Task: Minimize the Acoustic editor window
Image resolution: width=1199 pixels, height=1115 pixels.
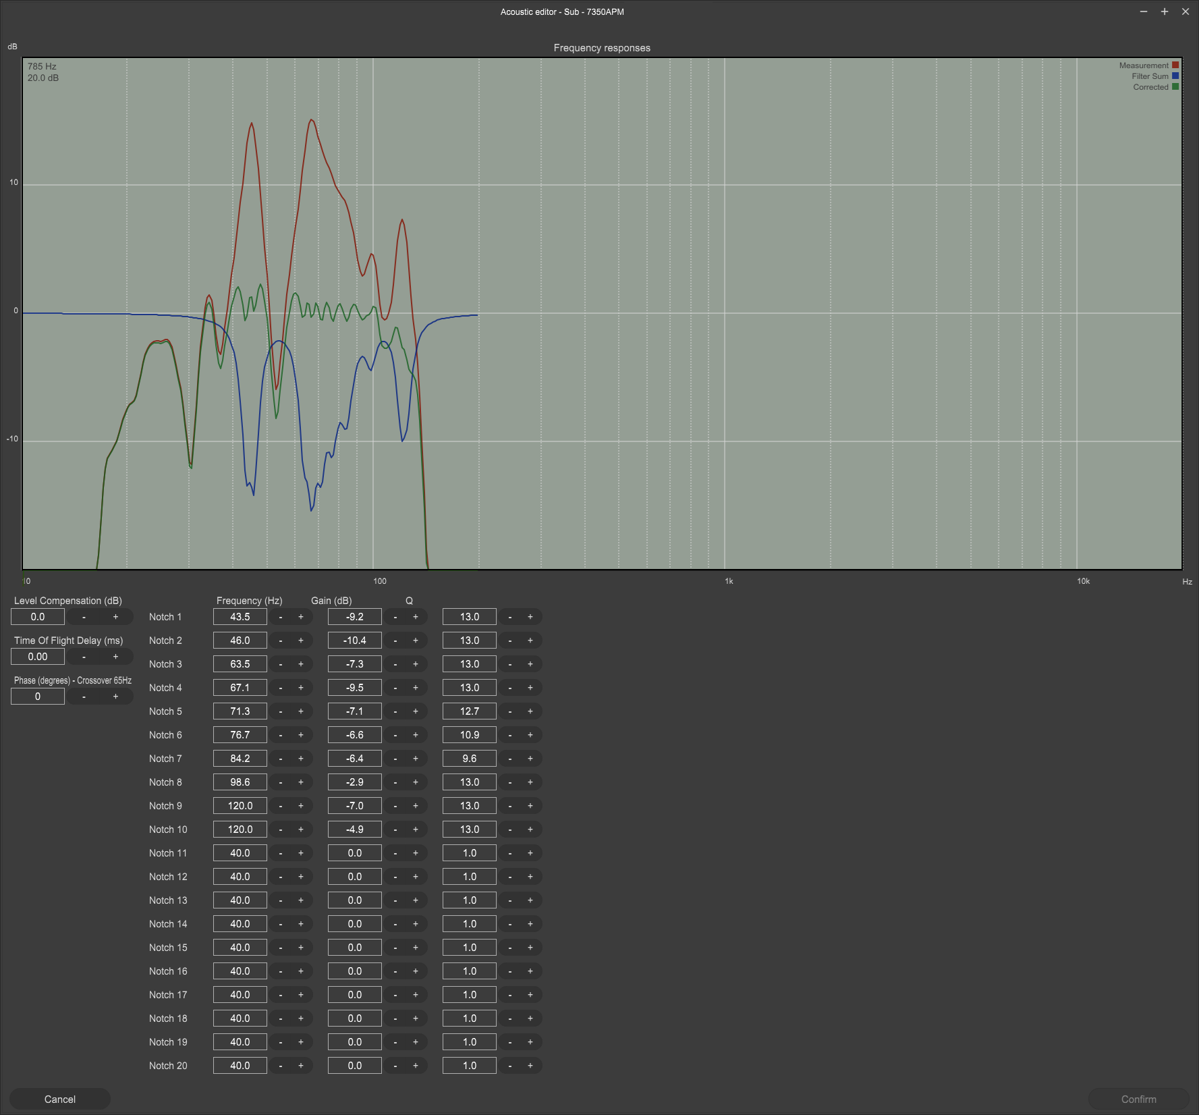Action: click(1144, 11)
